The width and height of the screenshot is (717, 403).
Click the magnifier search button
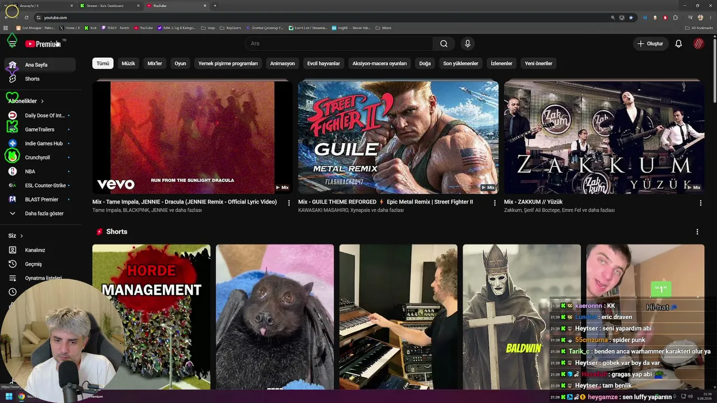(444, 44)
